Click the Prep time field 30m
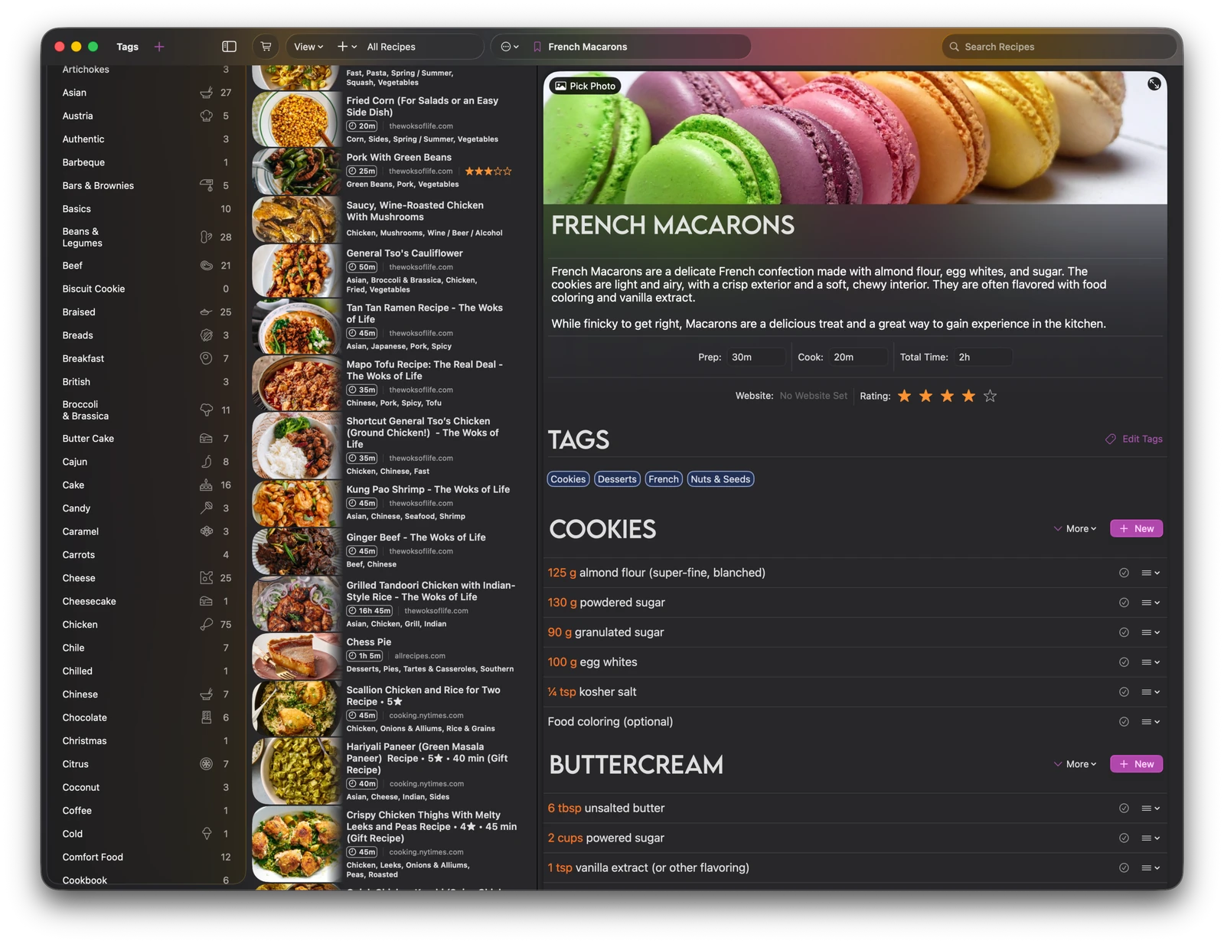The image size is (1224, 944). (x=757, y=357)
